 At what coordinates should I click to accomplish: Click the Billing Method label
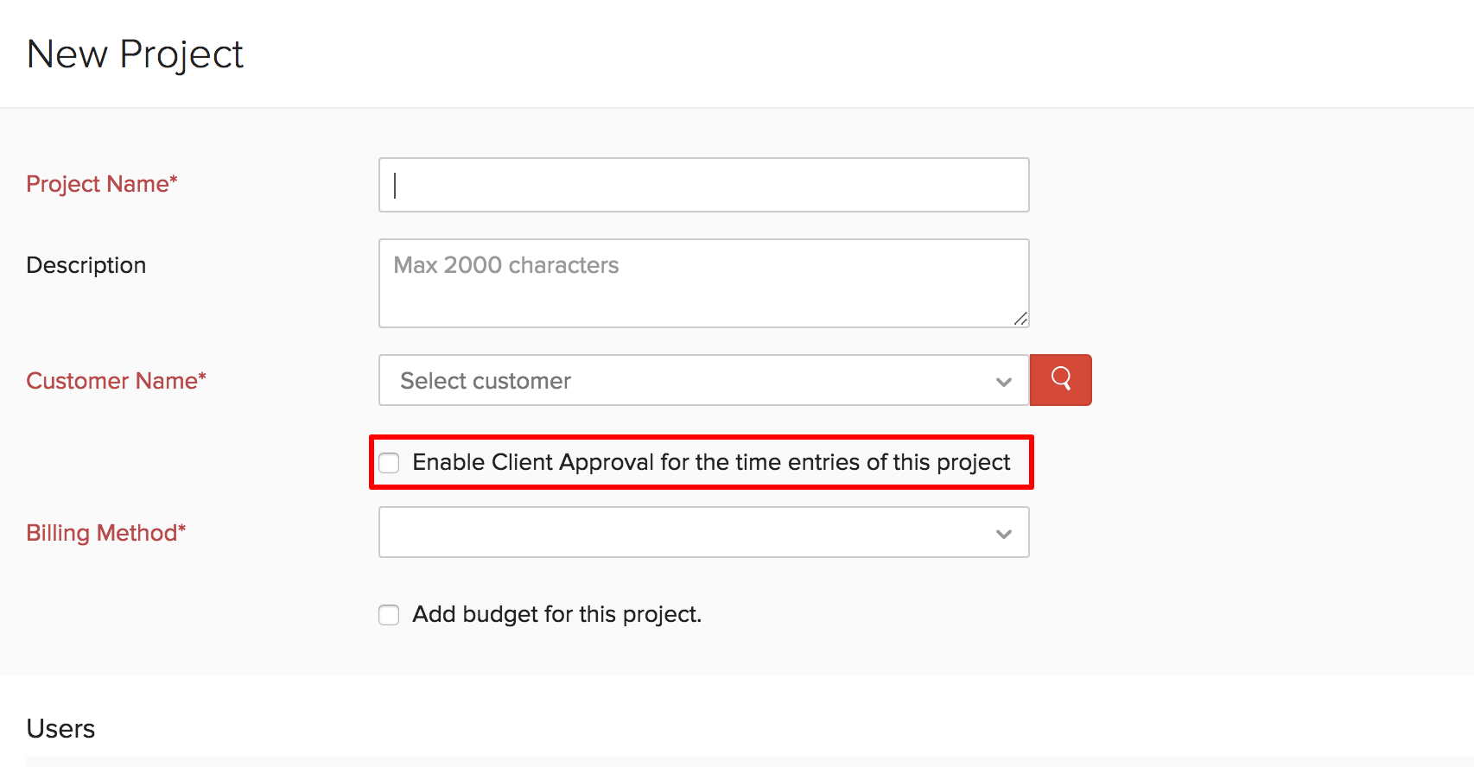pos(105,533)
